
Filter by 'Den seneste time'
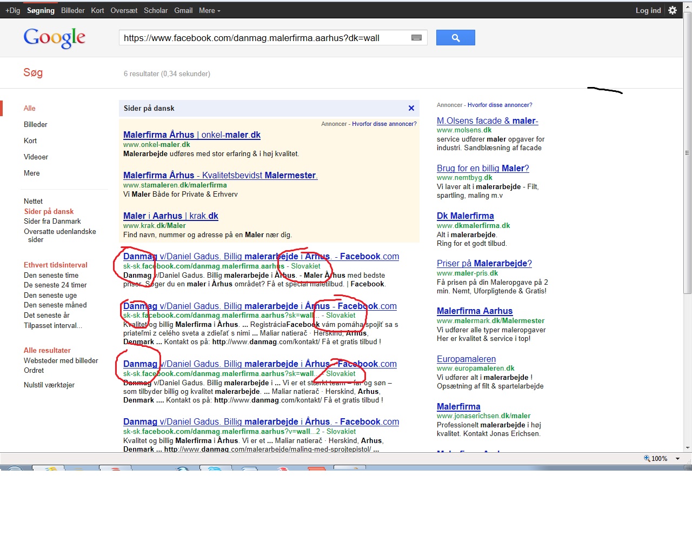(51, 275)
